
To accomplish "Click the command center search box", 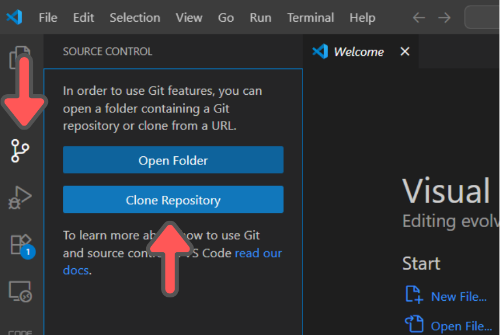I will (482, 18).
